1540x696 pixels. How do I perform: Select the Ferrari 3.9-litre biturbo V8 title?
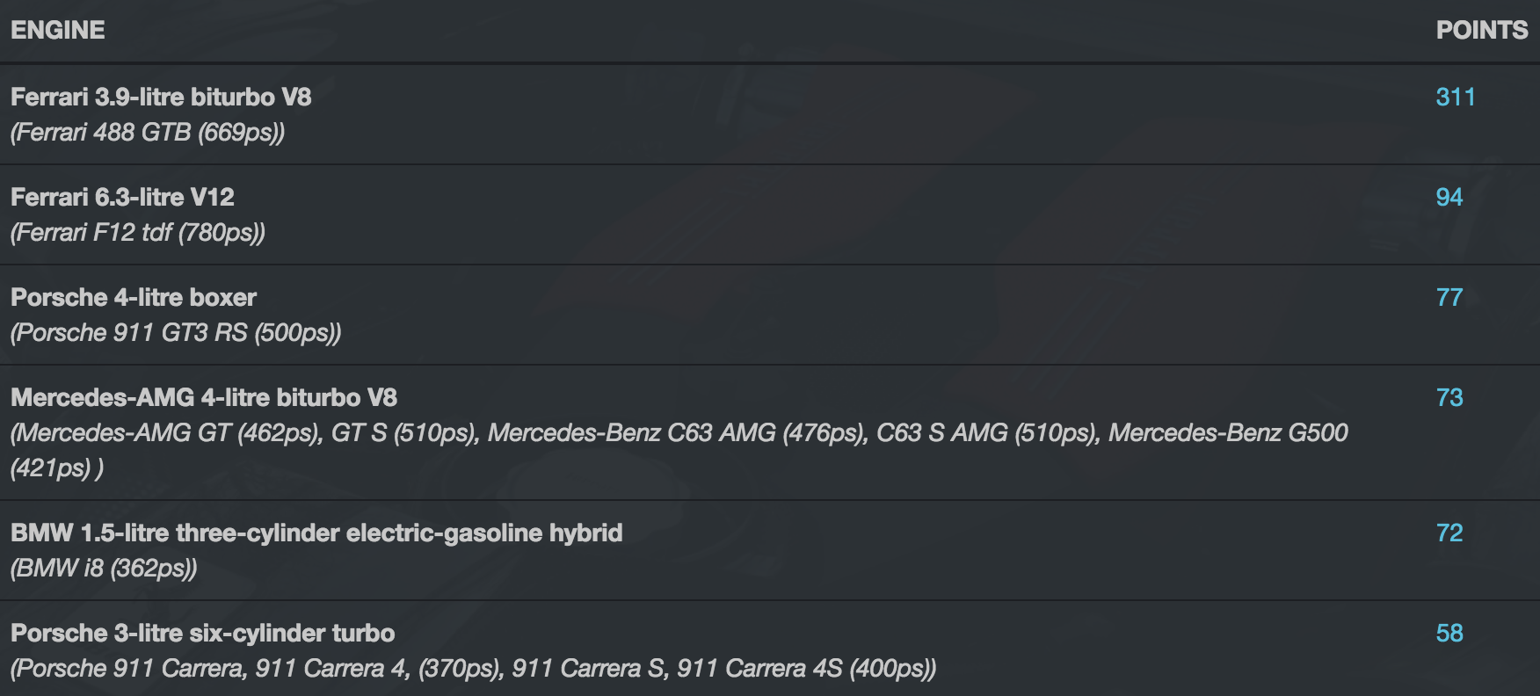point(161,97)
